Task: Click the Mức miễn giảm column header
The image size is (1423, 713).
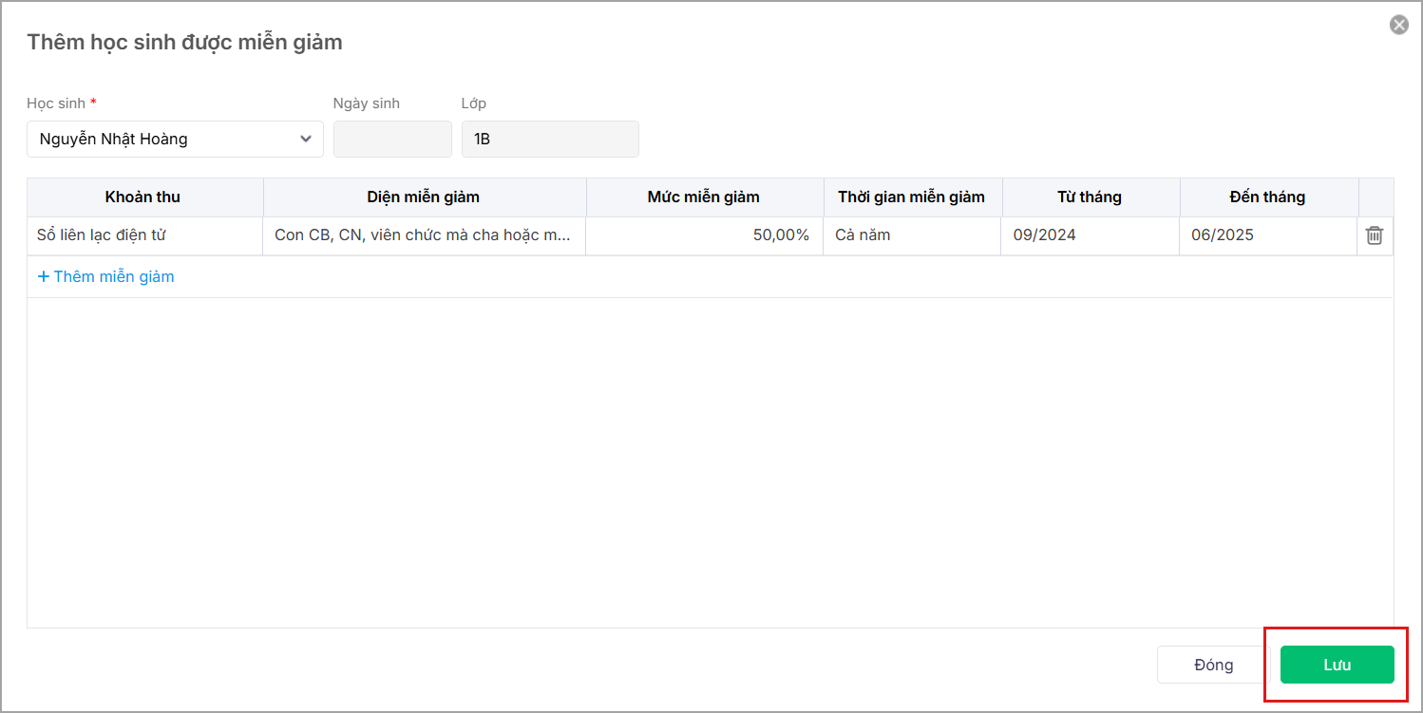Action: [704, 197]
